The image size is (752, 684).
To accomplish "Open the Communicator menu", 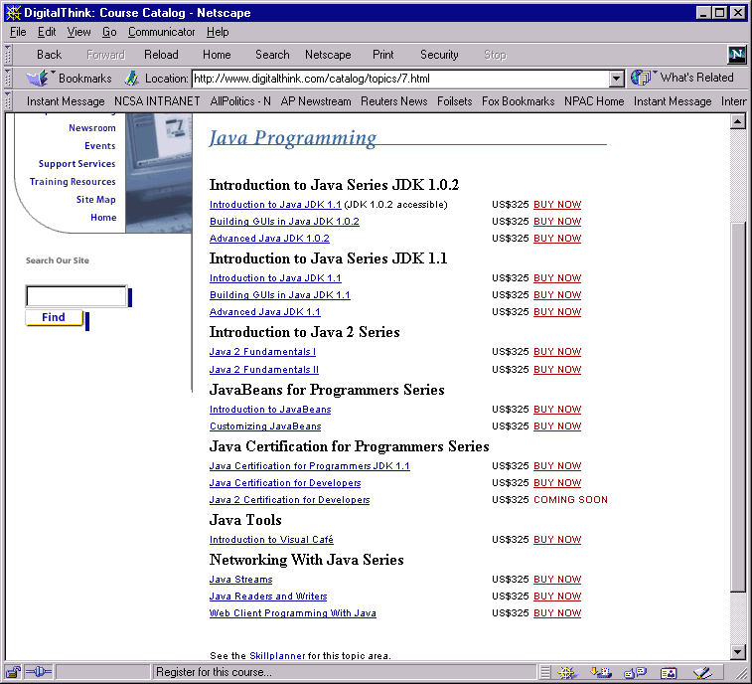I will (161, 32).
